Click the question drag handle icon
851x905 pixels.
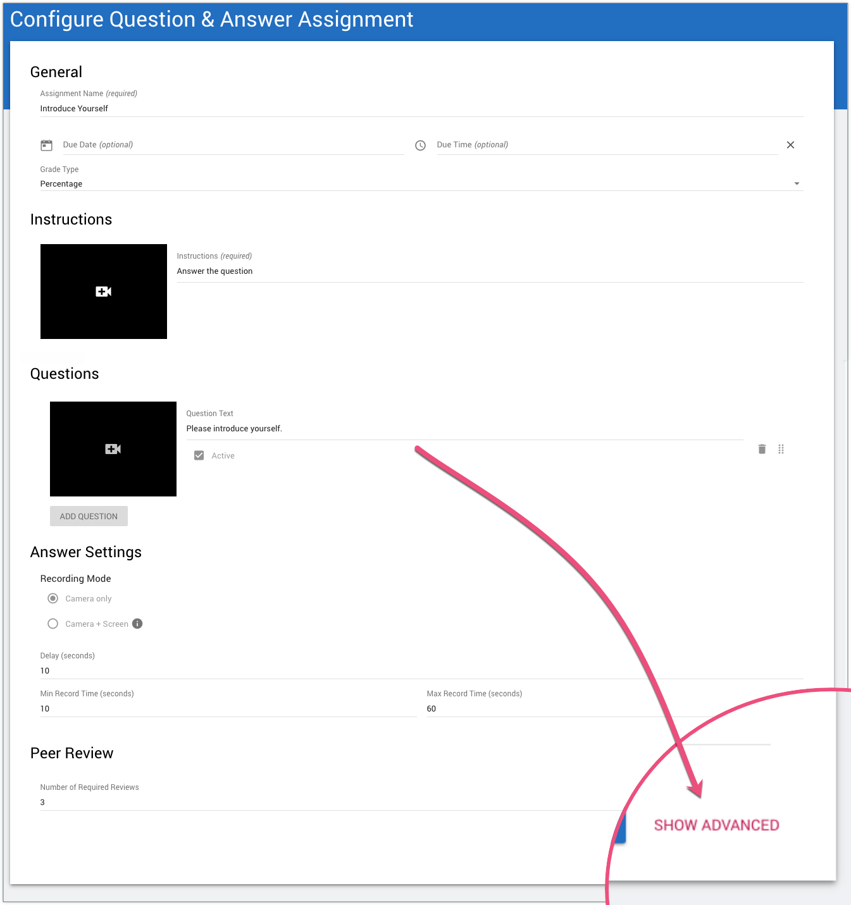[781, 449]
